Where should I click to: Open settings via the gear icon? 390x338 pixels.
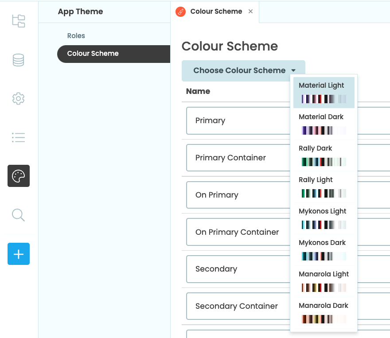(x=18, y=98)
